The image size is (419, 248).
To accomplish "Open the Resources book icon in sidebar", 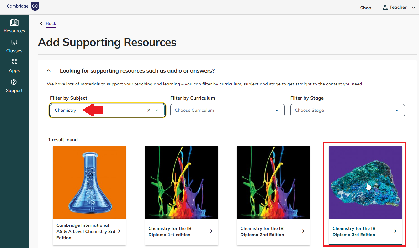I will pos(14,23).
